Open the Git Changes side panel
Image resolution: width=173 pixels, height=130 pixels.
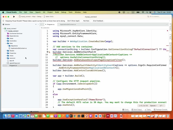click(x=170, y=48)
